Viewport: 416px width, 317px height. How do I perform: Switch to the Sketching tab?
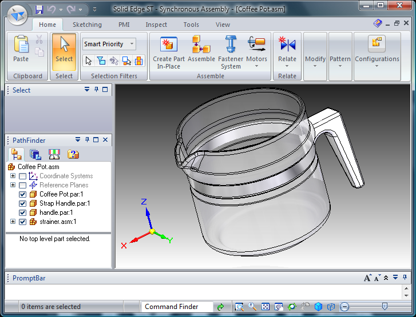click(87, 25)
